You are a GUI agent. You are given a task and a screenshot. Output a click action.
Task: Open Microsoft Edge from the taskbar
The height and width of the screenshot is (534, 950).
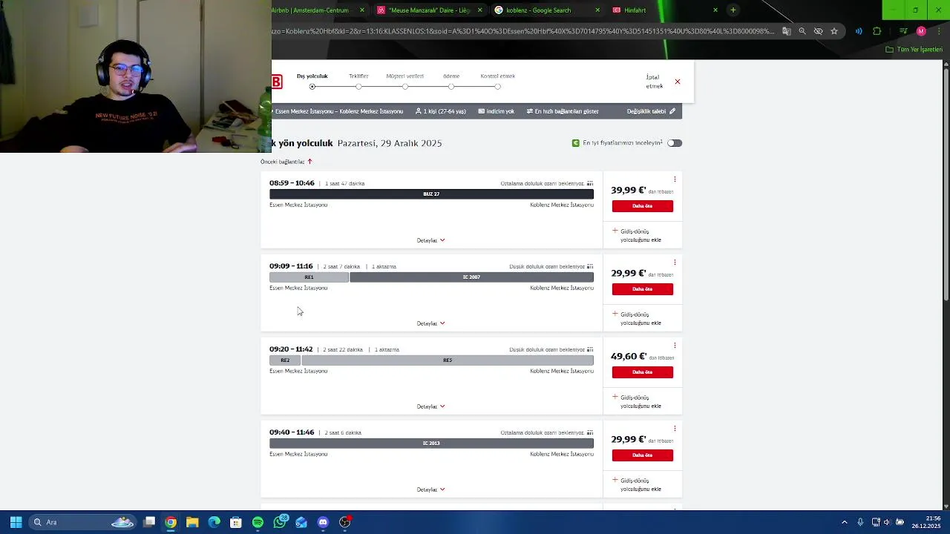point(214,522)
